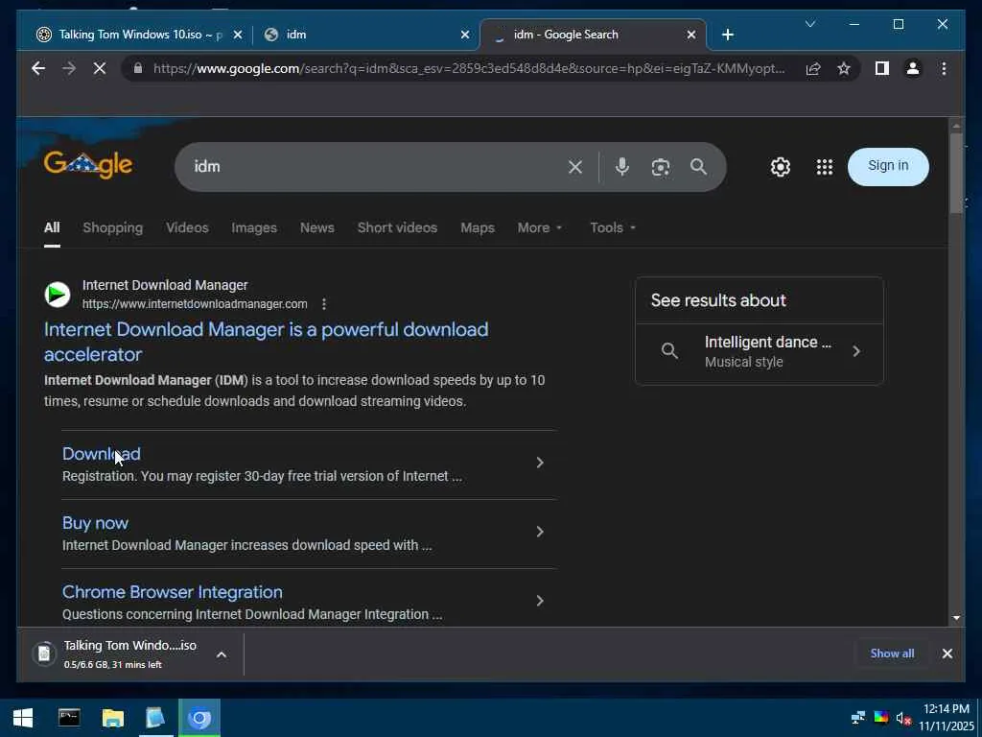Image resolution: width=982 pixels, height=737 pixels.
Task: Click the muted volume tray icon
Action: (903, 718)
